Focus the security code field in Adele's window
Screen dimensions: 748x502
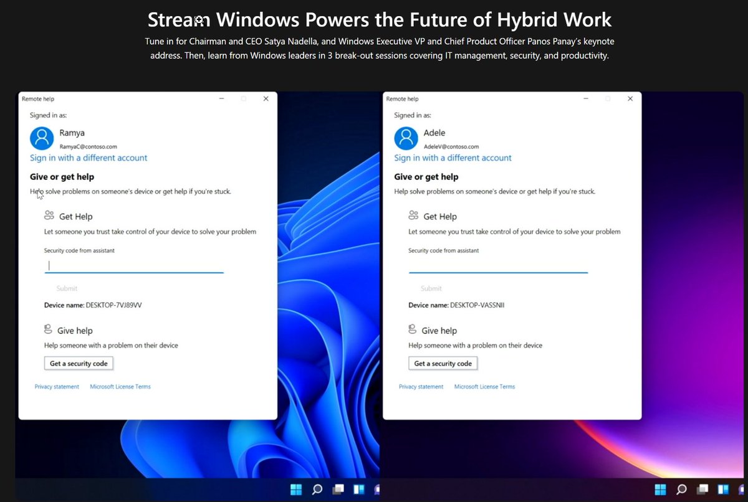499,266
